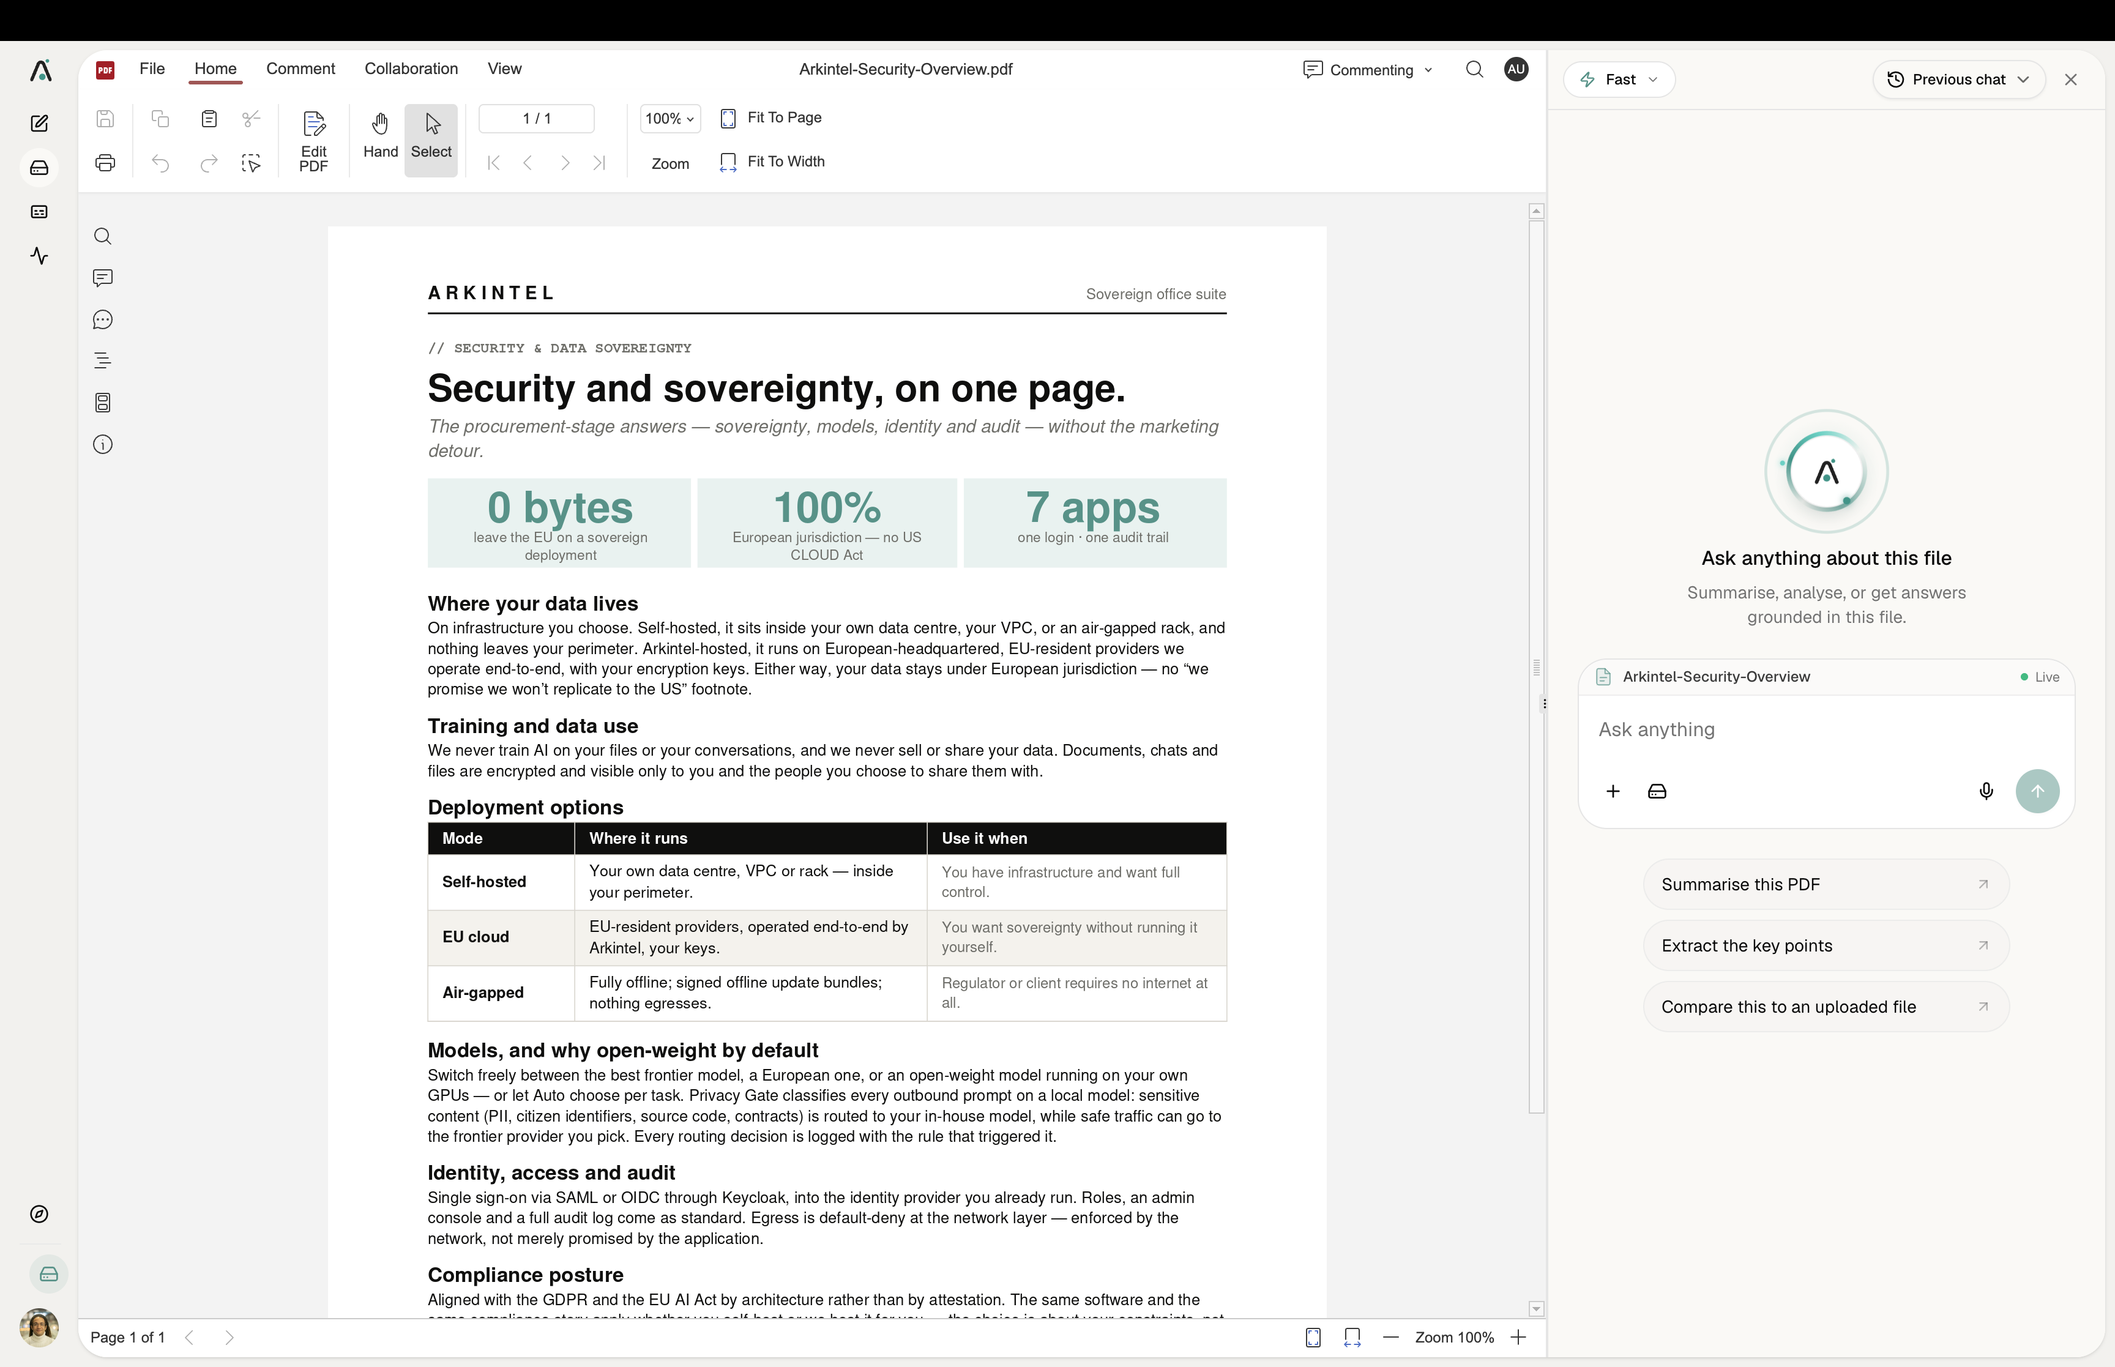The height and width of the screenshot is (1367, 2115).
Task: Switch to the Home tab
Action: point(215,69)
